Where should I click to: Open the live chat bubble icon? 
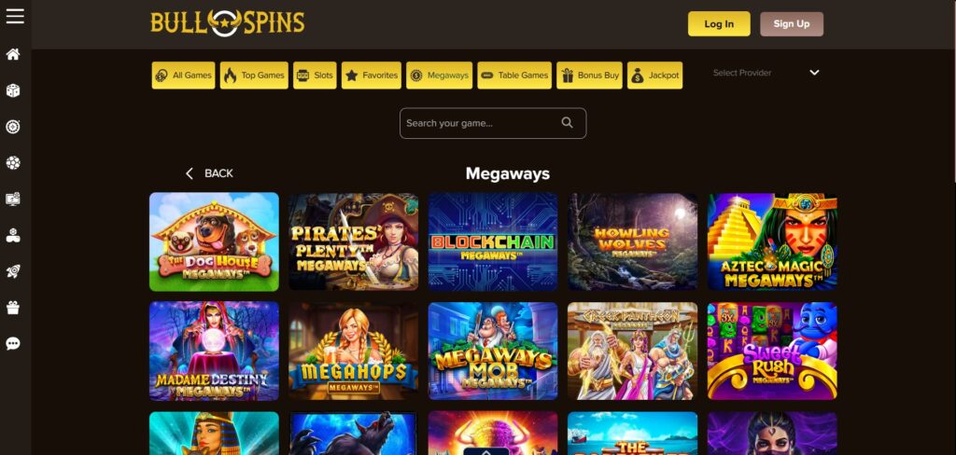[13, 343]
